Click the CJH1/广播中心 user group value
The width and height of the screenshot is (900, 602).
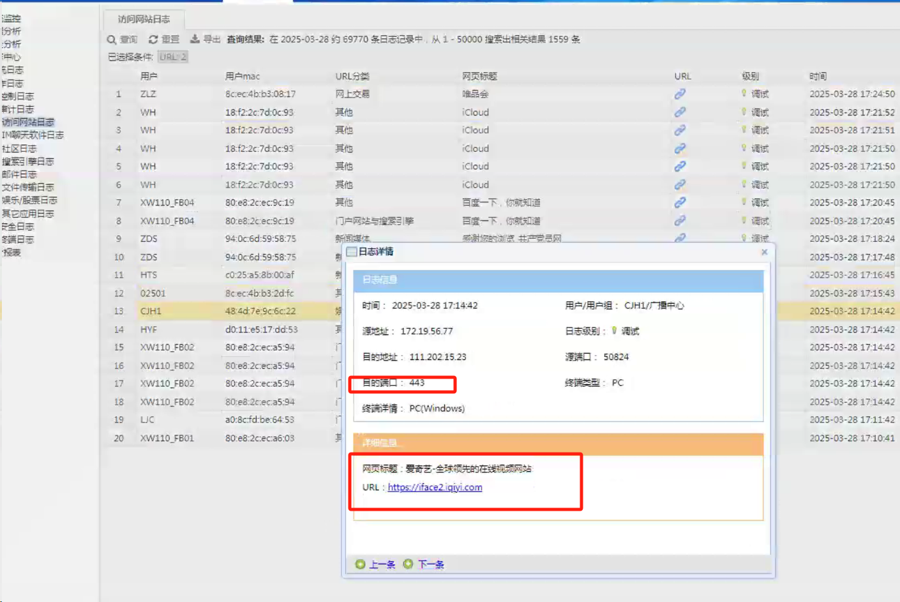654,306
